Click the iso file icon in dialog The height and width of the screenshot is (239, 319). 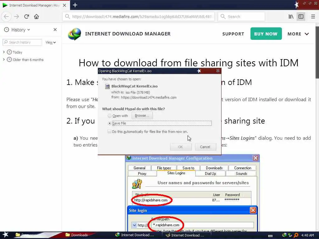pos(107,87)
